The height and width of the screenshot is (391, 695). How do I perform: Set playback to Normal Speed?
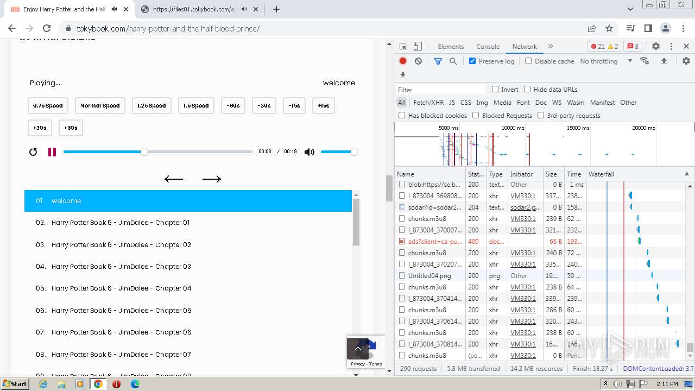[100, 106]
